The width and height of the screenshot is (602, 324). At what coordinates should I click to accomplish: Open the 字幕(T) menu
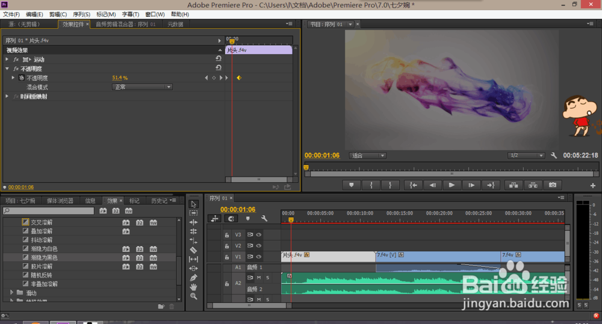[131, 14]
